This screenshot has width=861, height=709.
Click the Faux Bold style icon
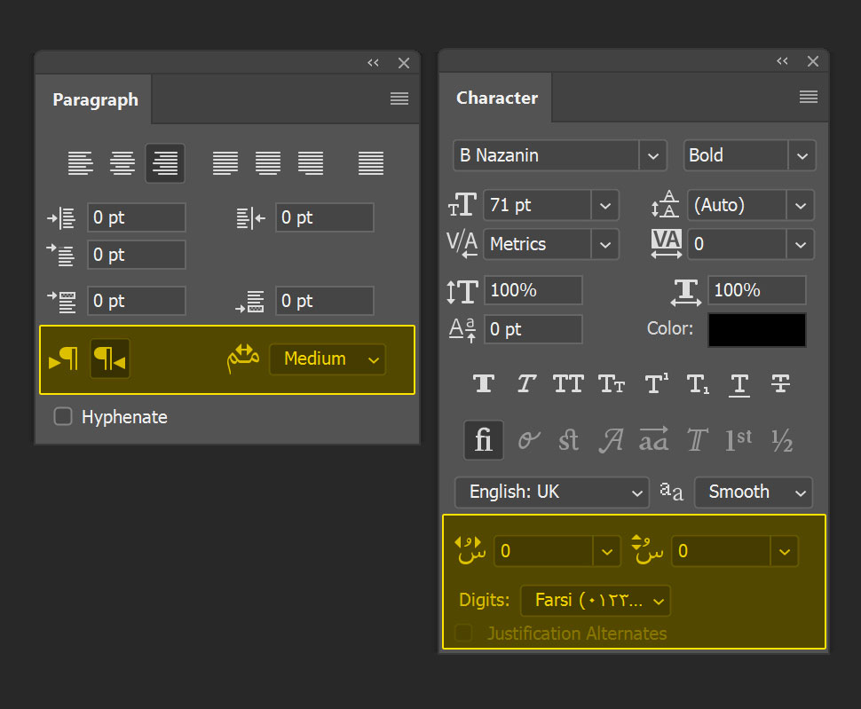(484, 383)
